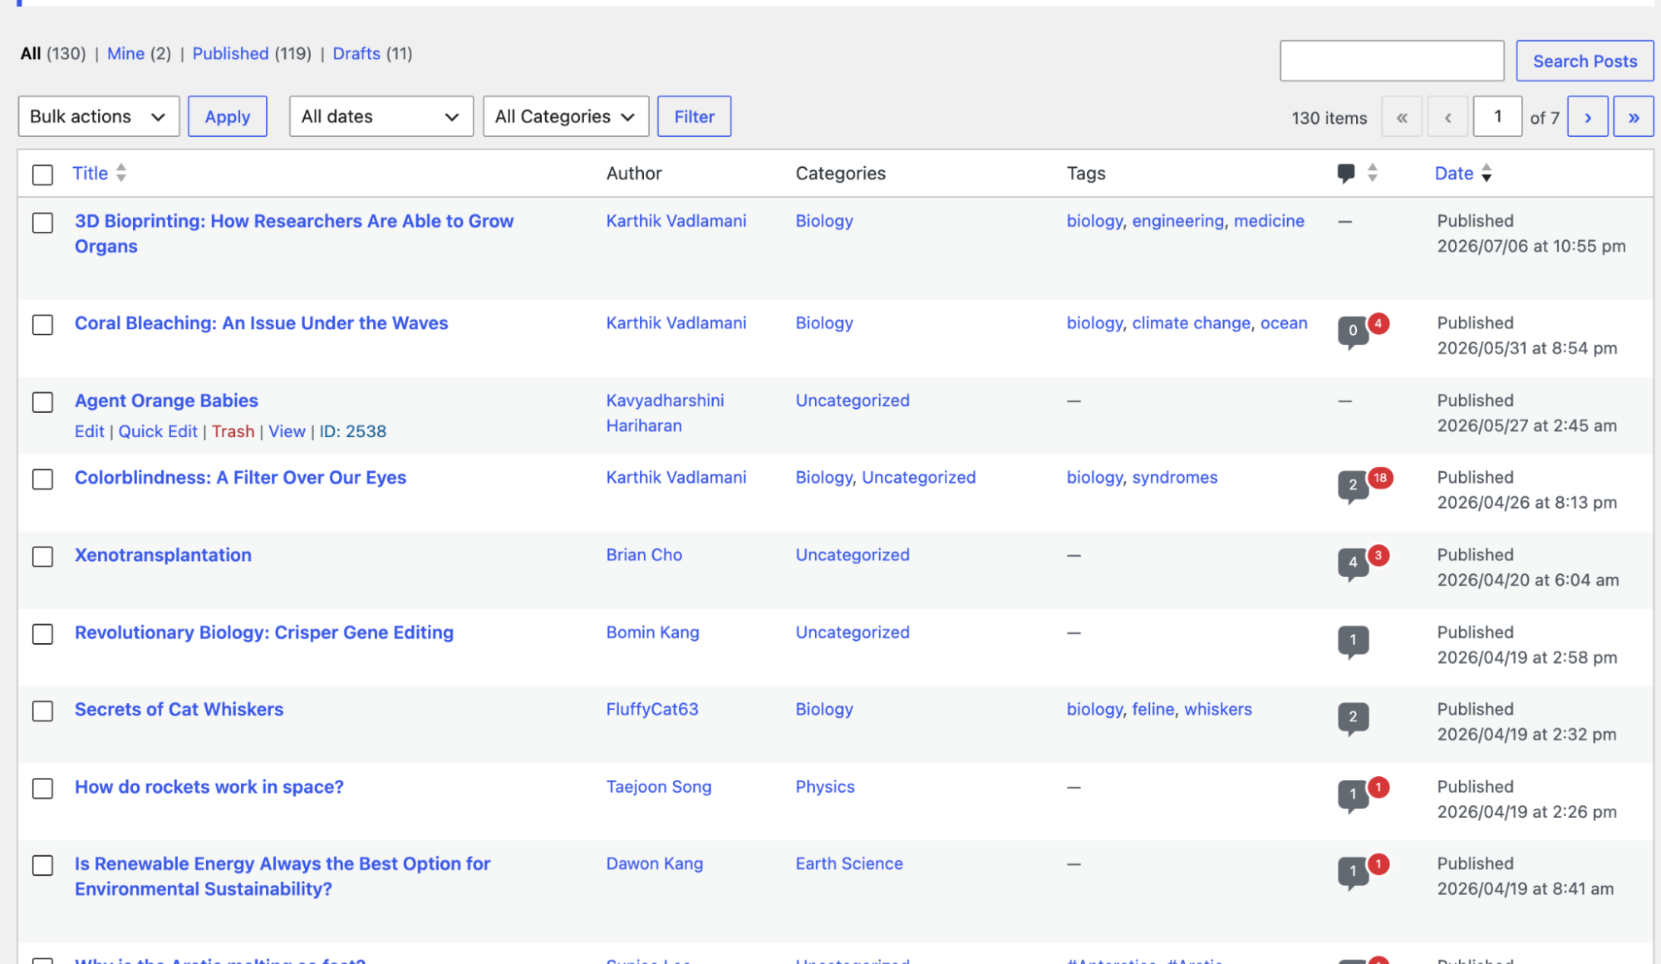View the Agent Orange Babies post

pyautogui.click(x=287, y=431)
